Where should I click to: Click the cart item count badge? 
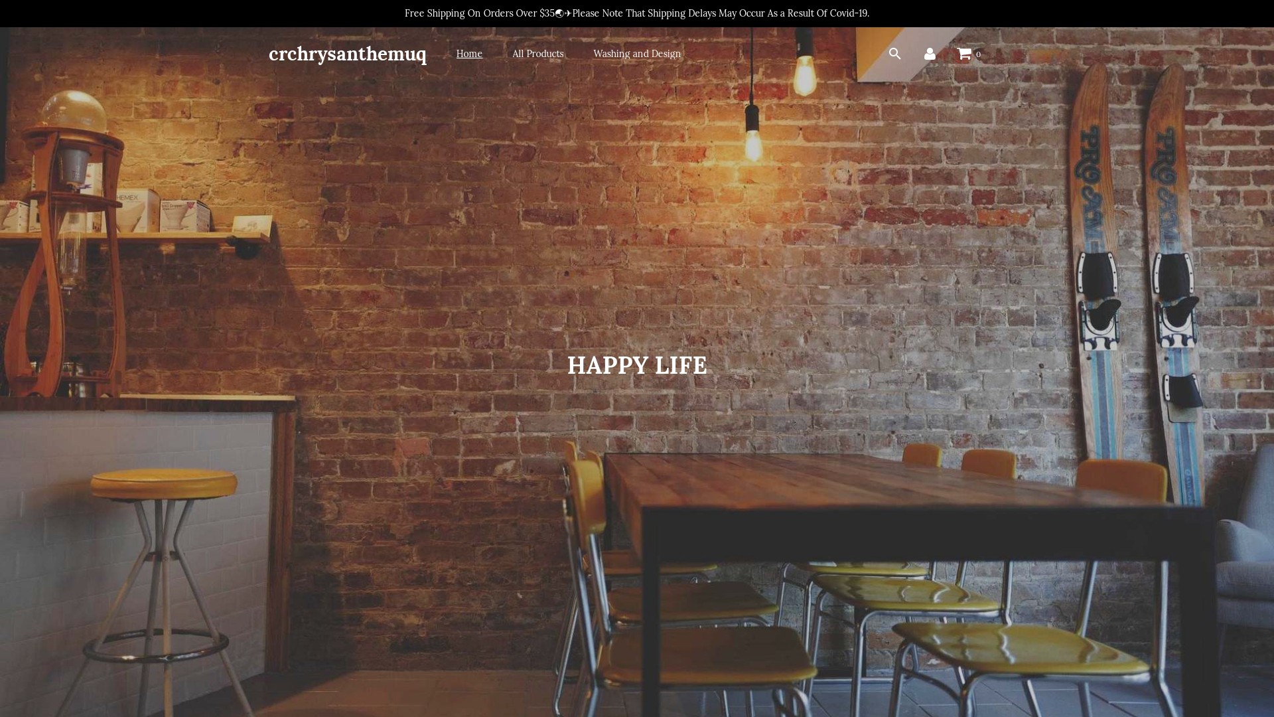[978, 54]
